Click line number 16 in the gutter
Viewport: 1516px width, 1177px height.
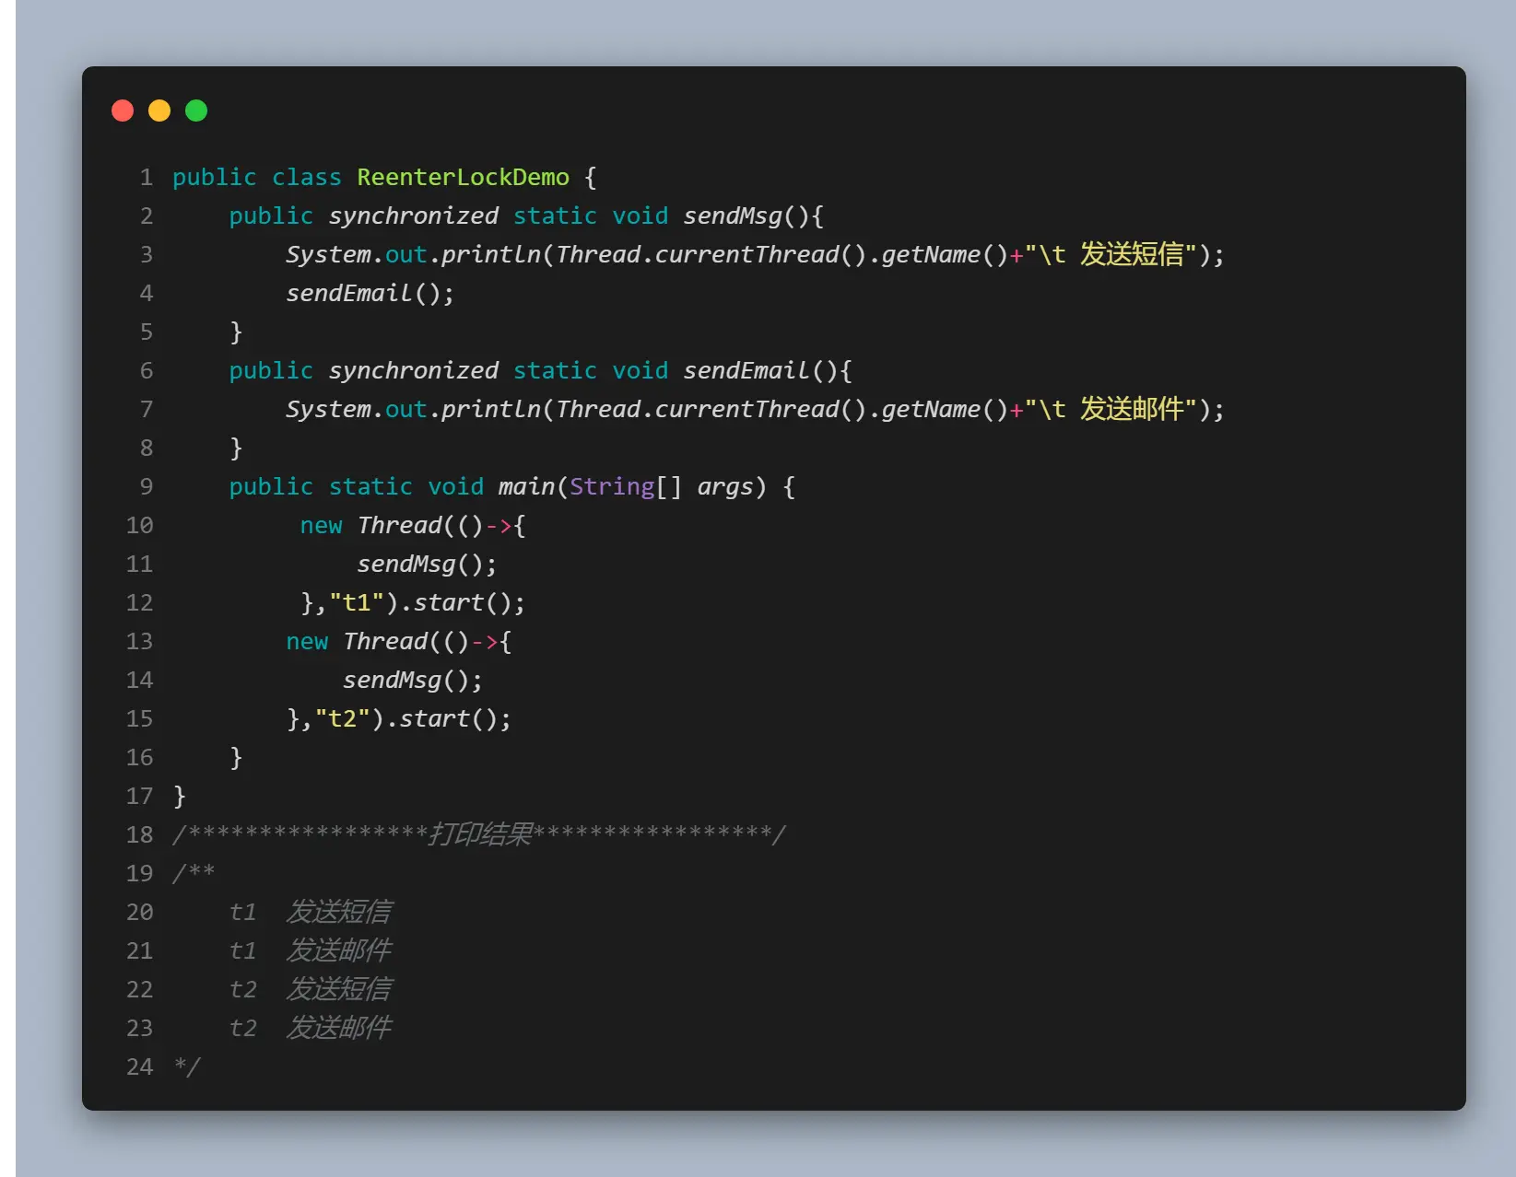coord(140,757)
